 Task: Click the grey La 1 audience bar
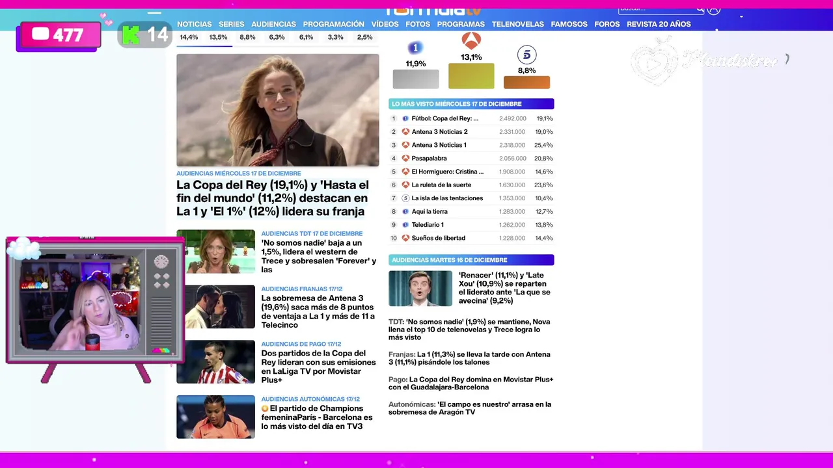coord(416,79)
